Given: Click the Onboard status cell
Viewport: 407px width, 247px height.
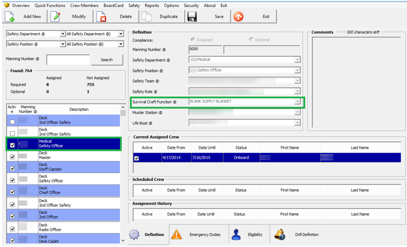Looking at the screenshot, I should point(241,158).
